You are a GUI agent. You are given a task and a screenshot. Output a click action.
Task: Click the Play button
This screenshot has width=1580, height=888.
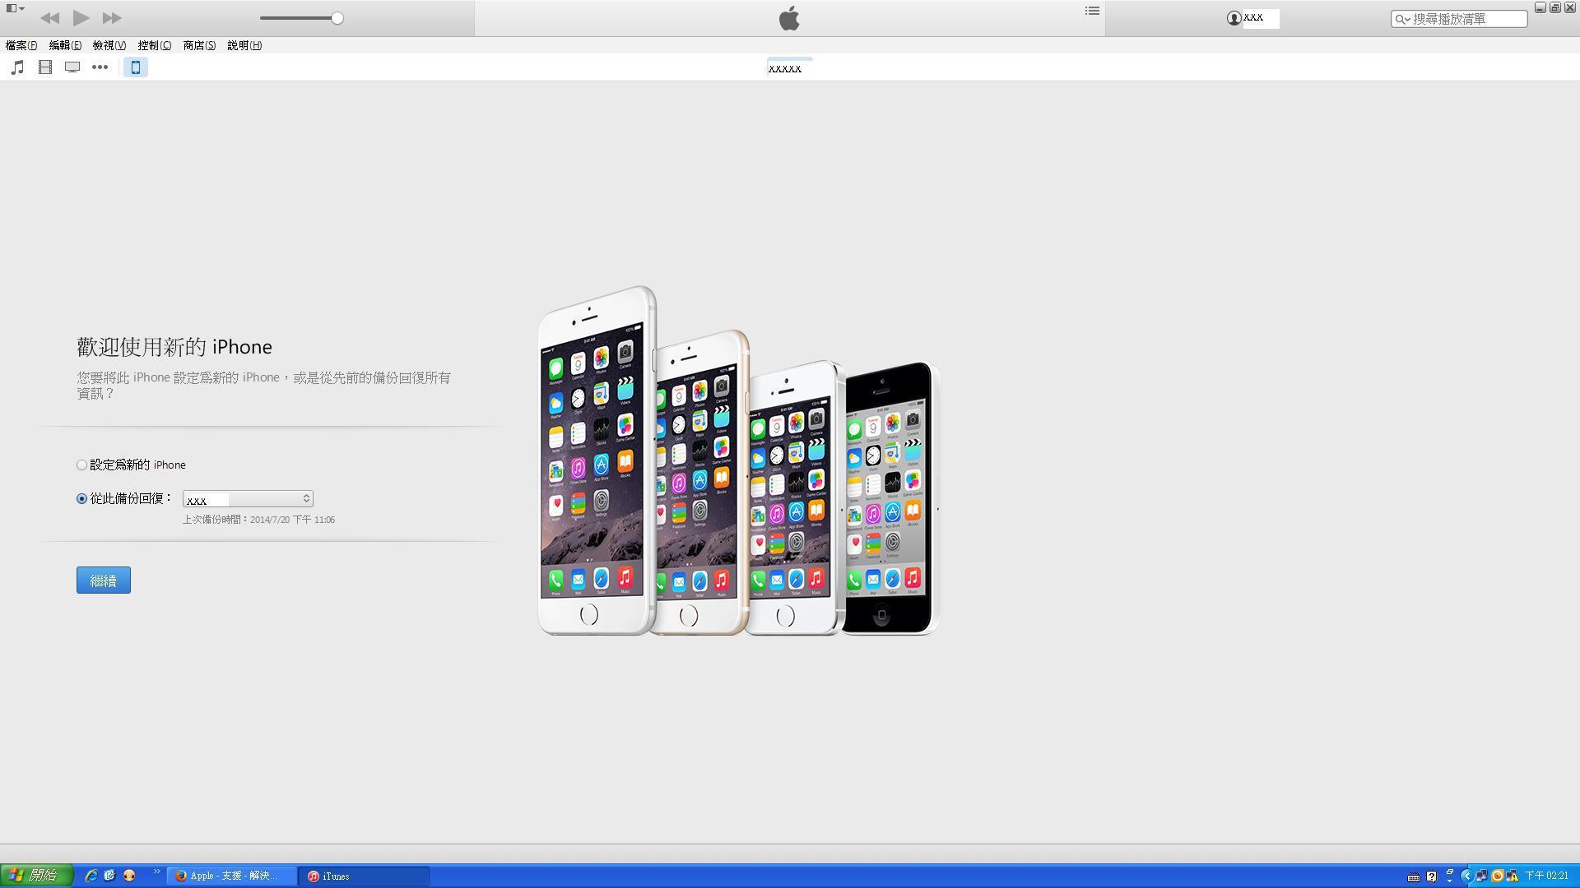(81, 17)
